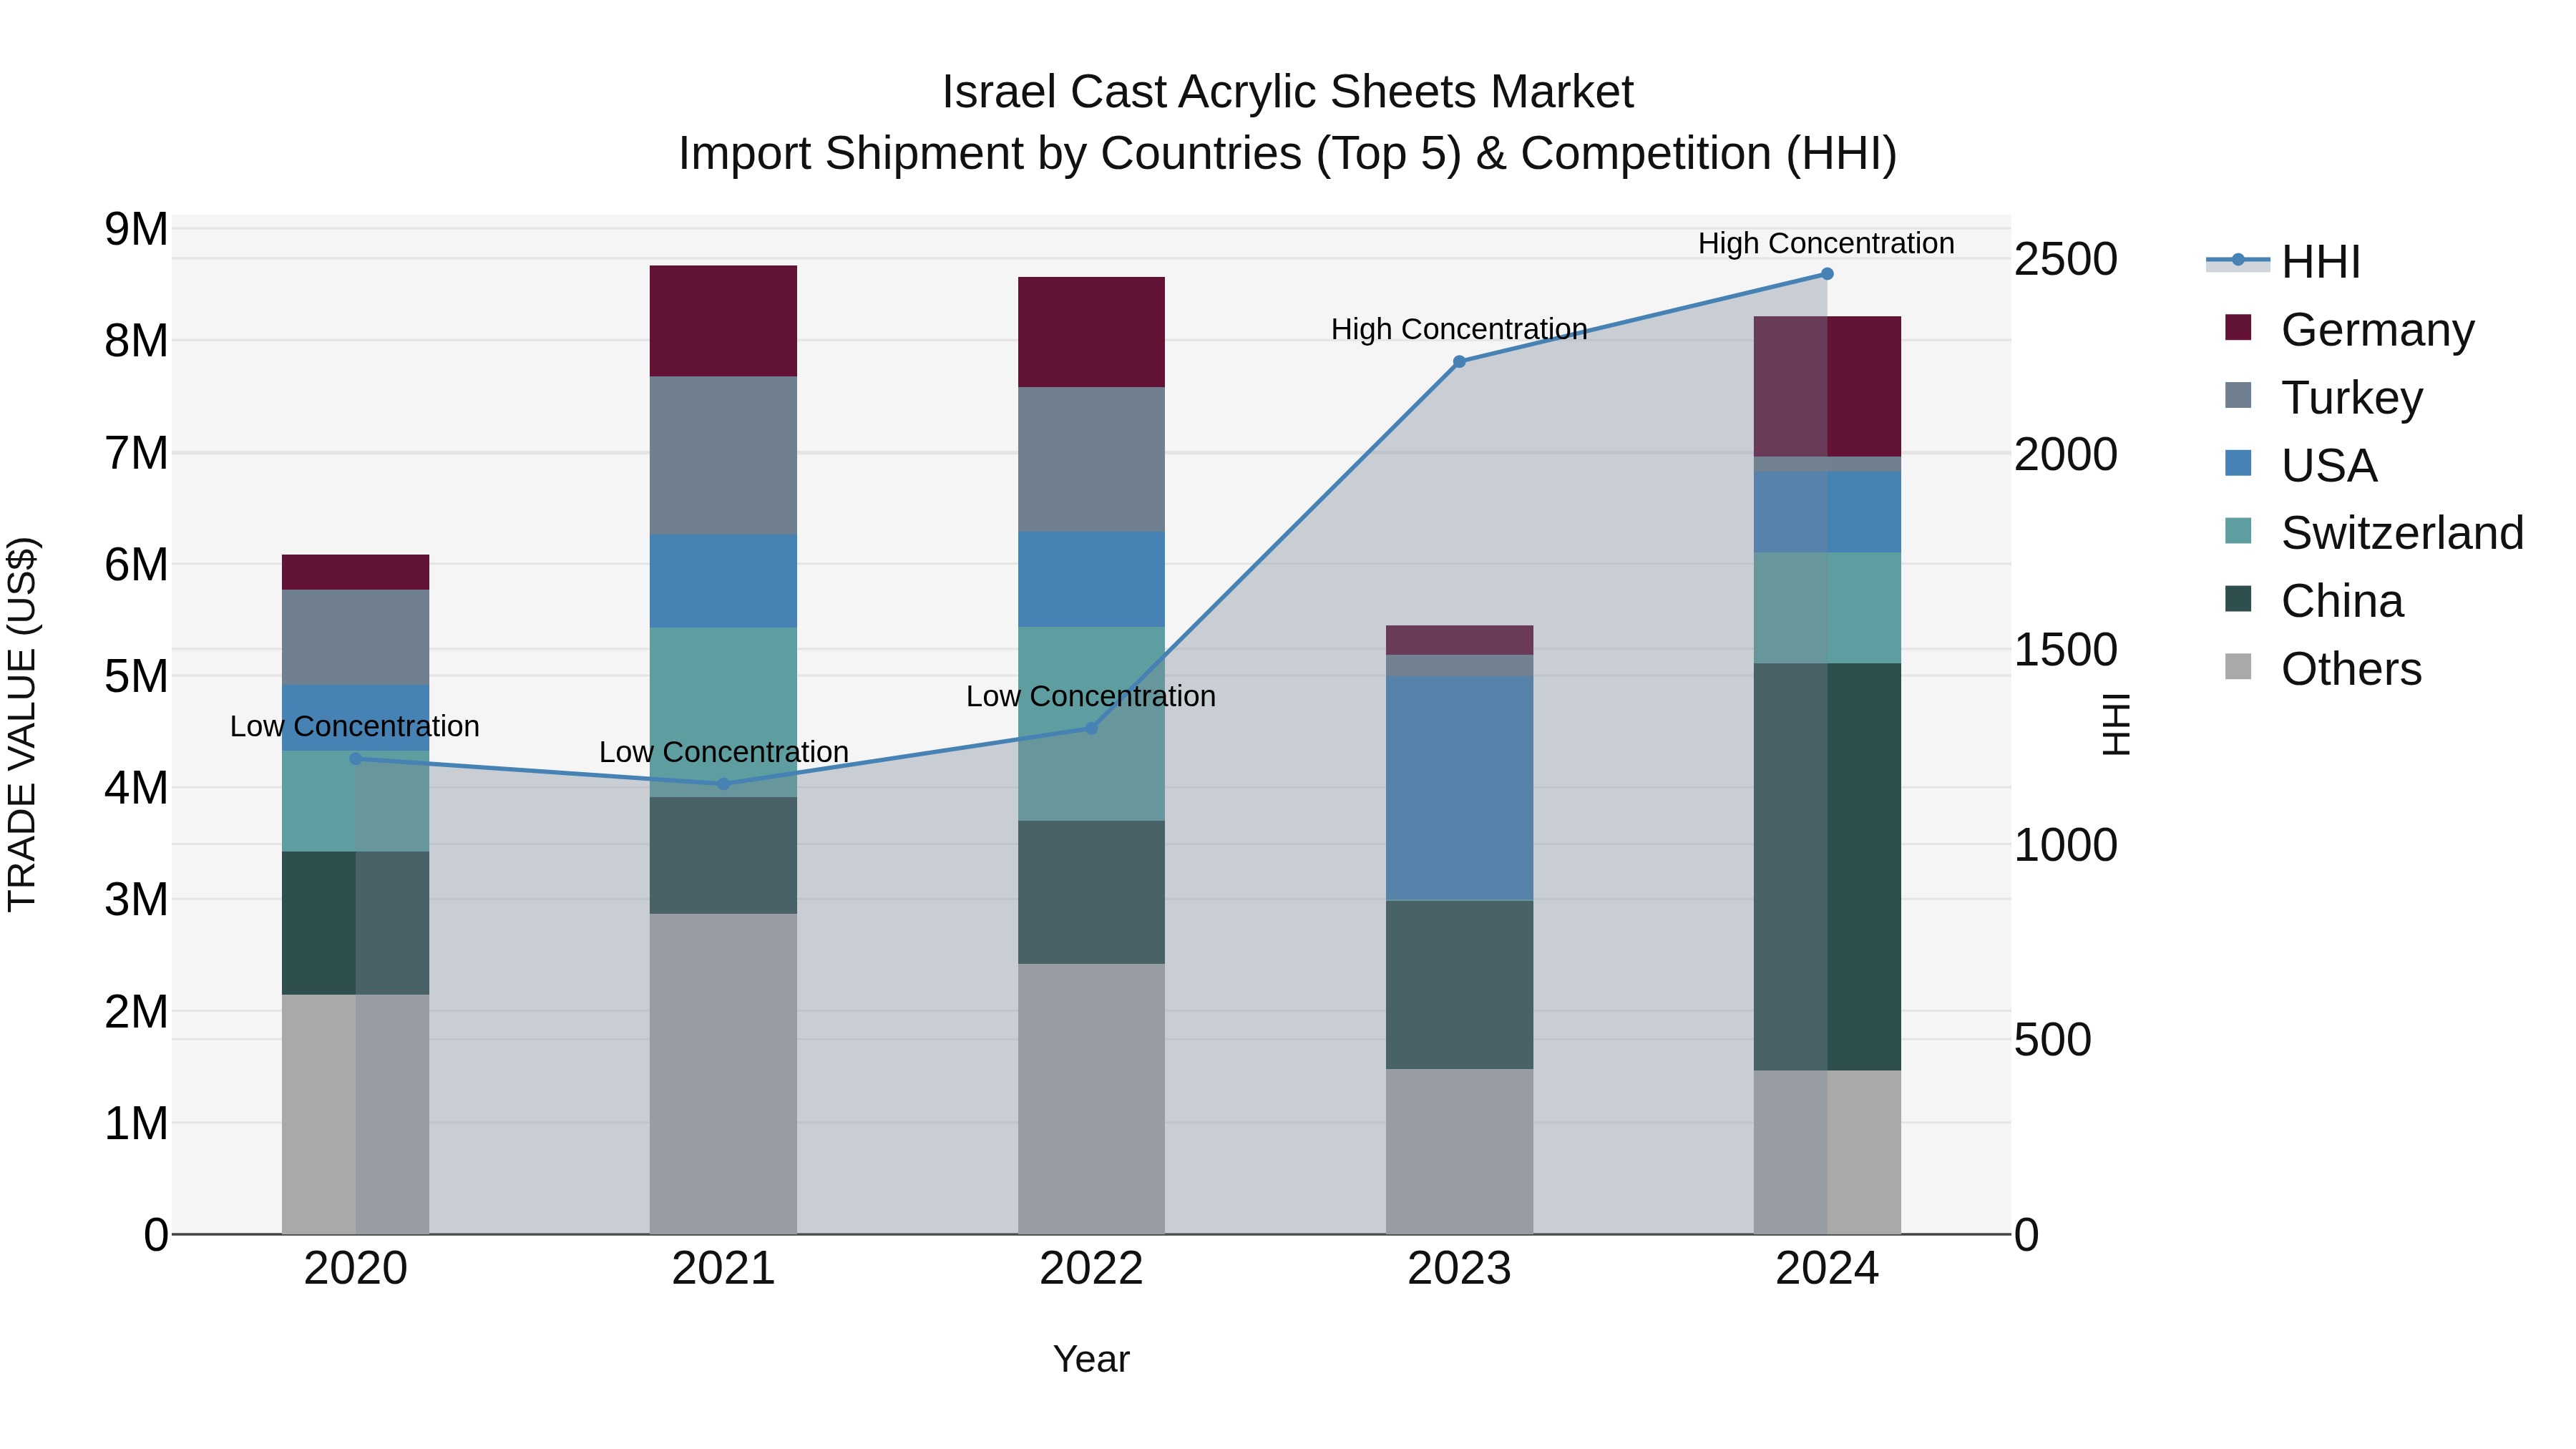Click the 2022 x-axis label

[x=1091, y=1269]
